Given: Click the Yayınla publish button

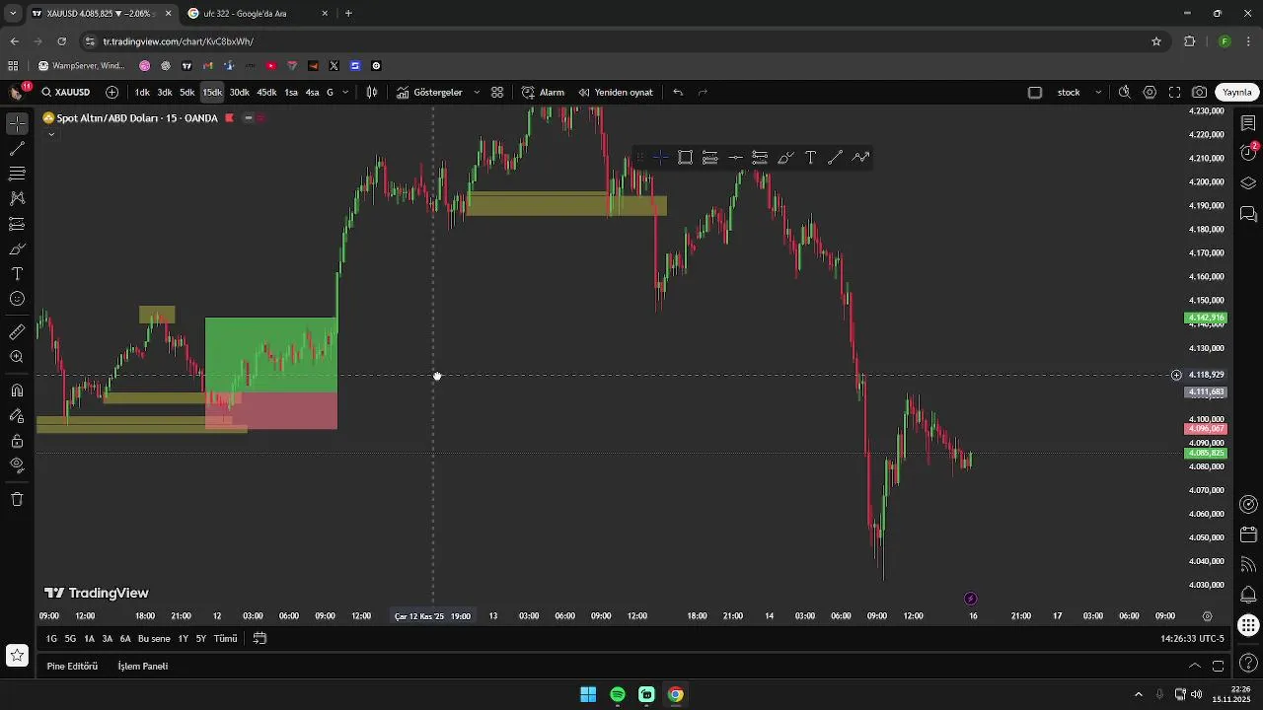Looking at the screenshot, I should 1237,92.
